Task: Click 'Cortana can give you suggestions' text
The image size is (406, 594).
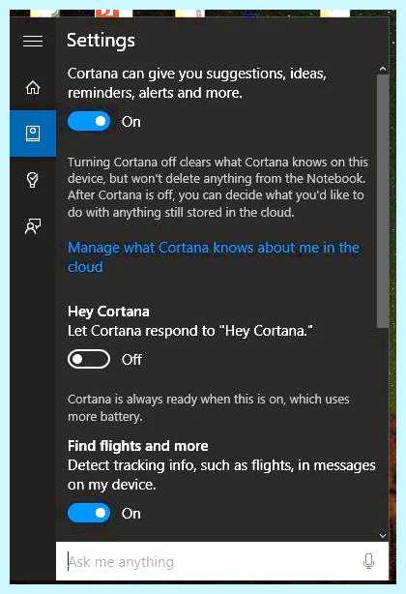Action: click(197, 83)
